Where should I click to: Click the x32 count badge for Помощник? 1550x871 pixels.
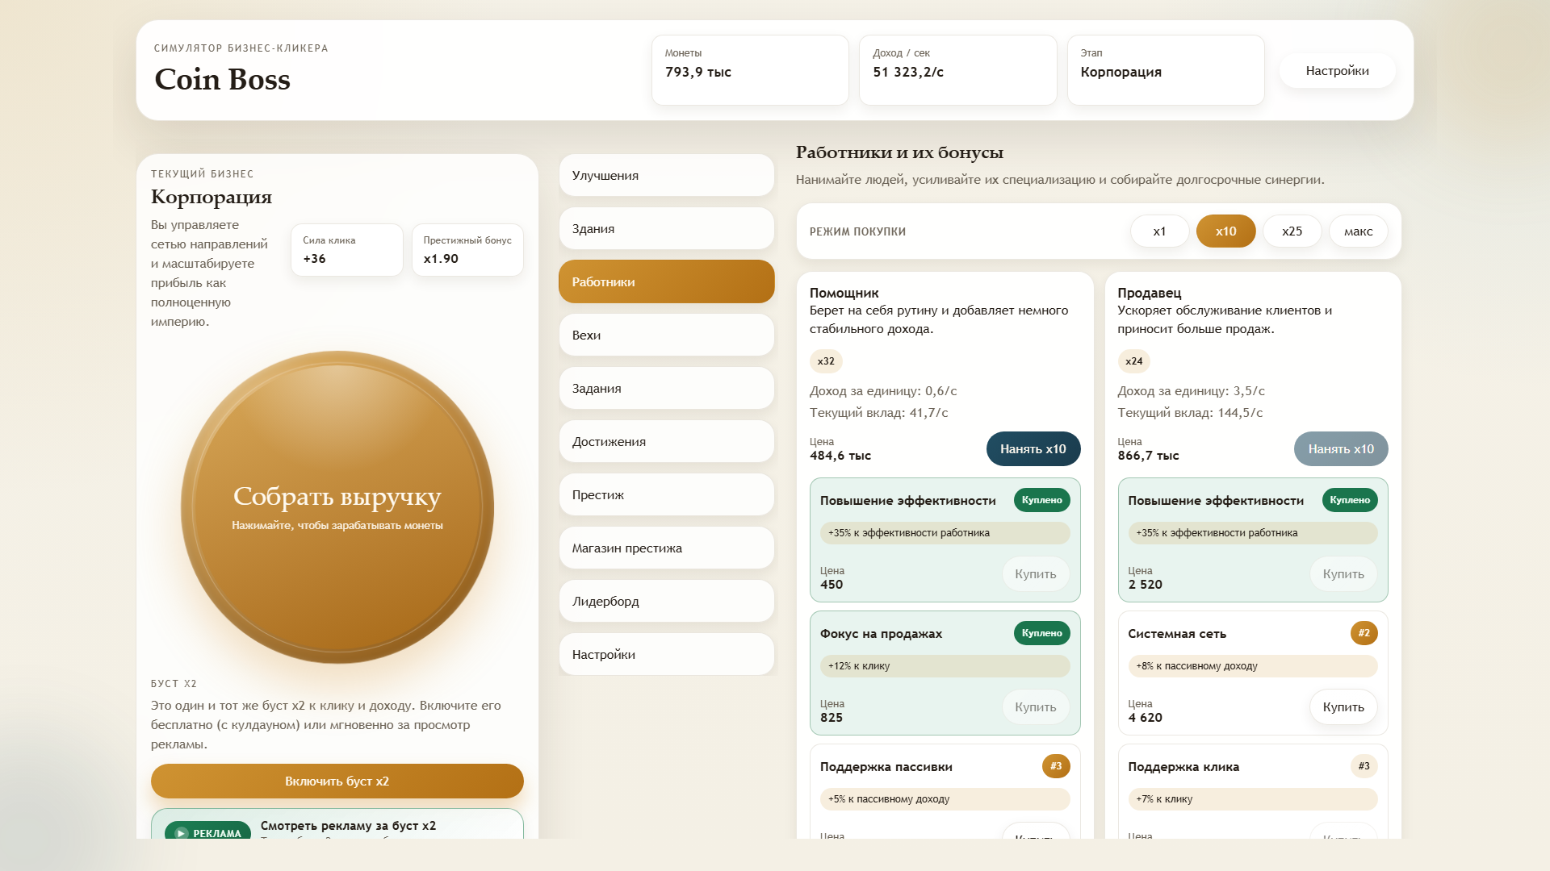[x=826, y=361]
